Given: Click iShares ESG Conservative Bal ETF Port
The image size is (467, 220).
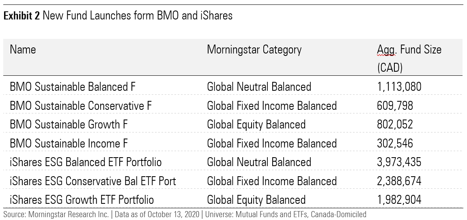Looking at the screenshot, I should point(93,181).
